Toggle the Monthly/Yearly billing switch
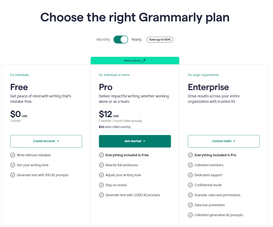This screenshot has width=273, height=227. pyautogui.click(x=121, y=39)
